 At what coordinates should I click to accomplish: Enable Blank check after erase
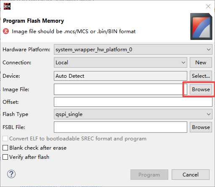point(5,148)
